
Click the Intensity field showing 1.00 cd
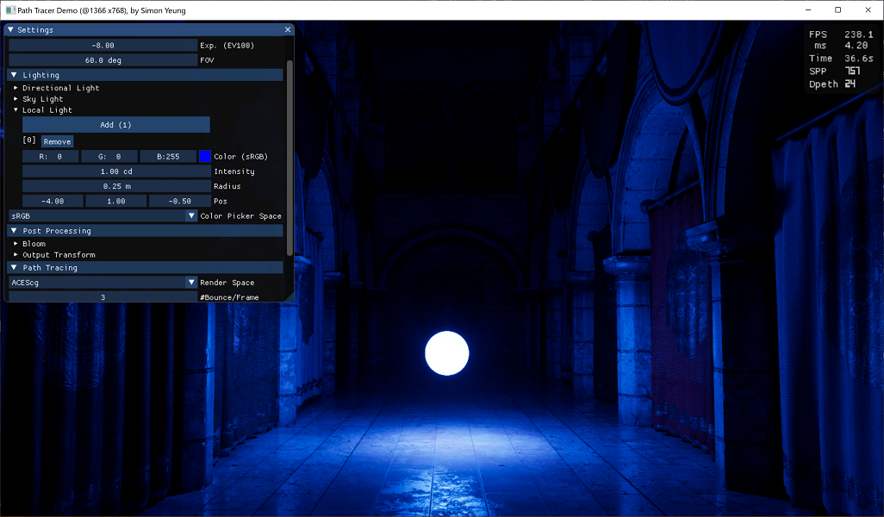click(x=116, y=171)
